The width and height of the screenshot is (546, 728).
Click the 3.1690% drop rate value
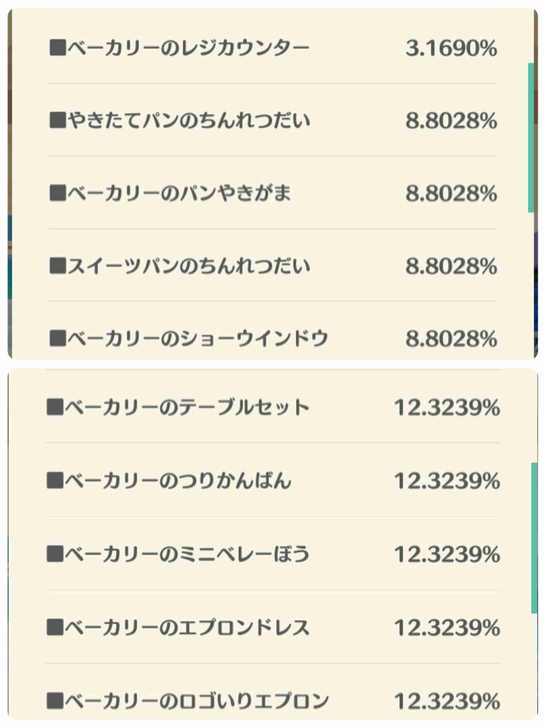[451, 48]
